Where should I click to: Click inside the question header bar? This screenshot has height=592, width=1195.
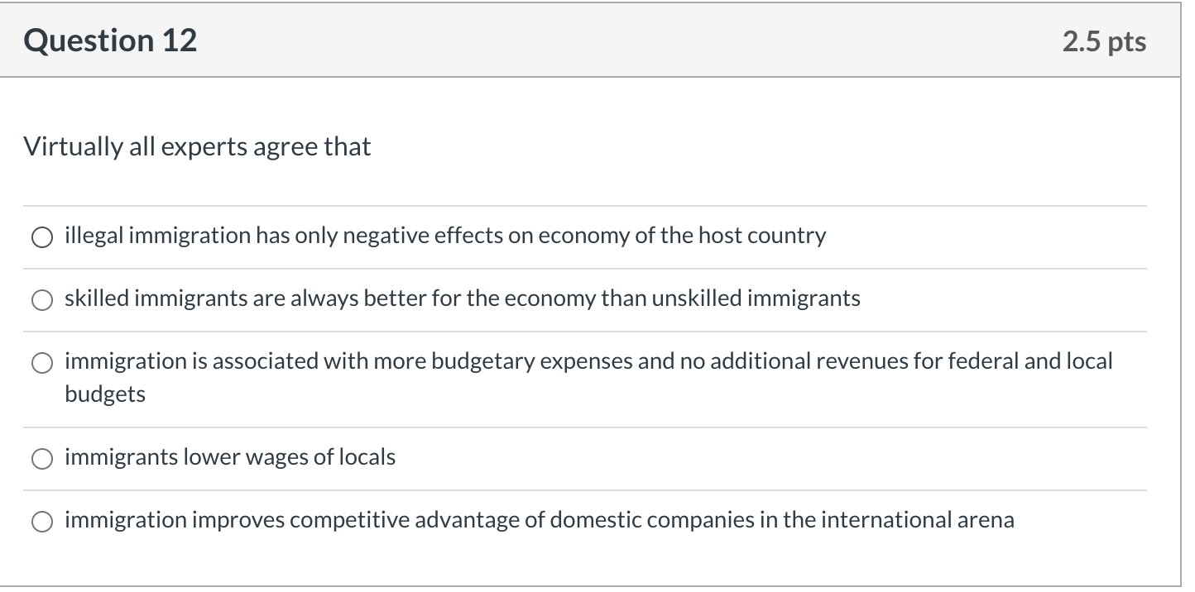(579, 39)
